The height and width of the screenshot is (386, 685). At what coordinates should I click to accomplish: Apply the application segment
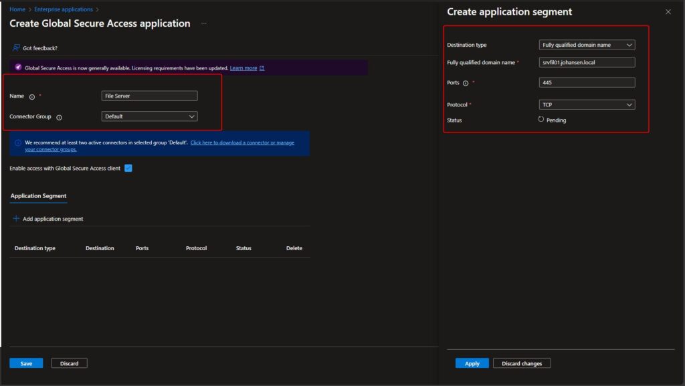(x=472, y=363)
